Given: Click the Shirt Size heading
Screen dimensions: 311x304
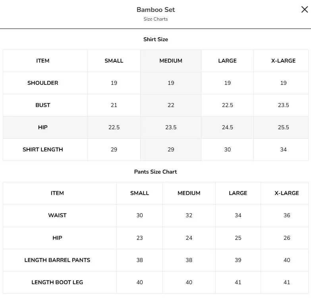Looking at the screenshot, I should point(156,39).
